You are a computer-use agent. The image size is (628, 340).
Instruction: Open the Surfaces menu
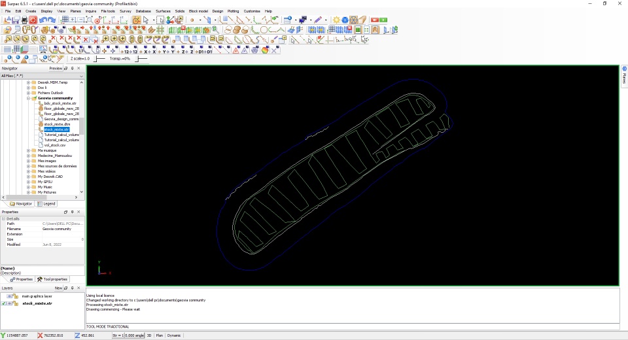(x=163, y=11)
